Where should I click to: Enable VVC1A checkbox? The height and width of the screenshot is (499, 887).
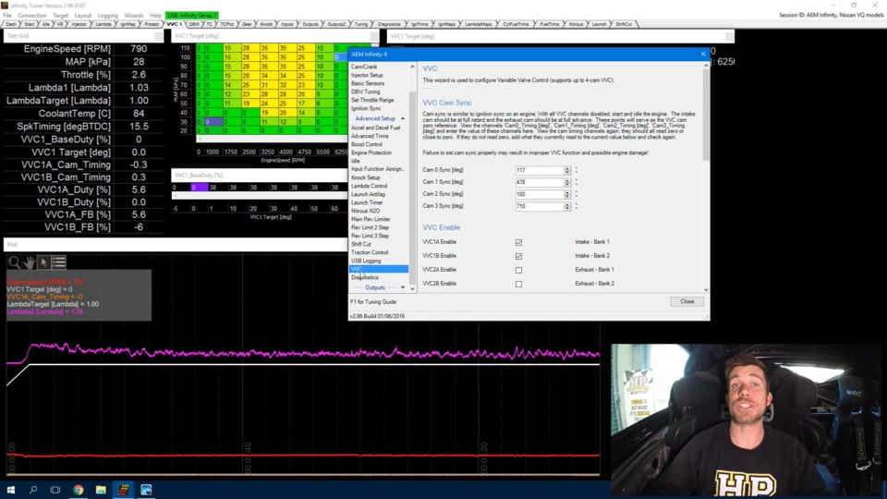[x=518, y=242]
